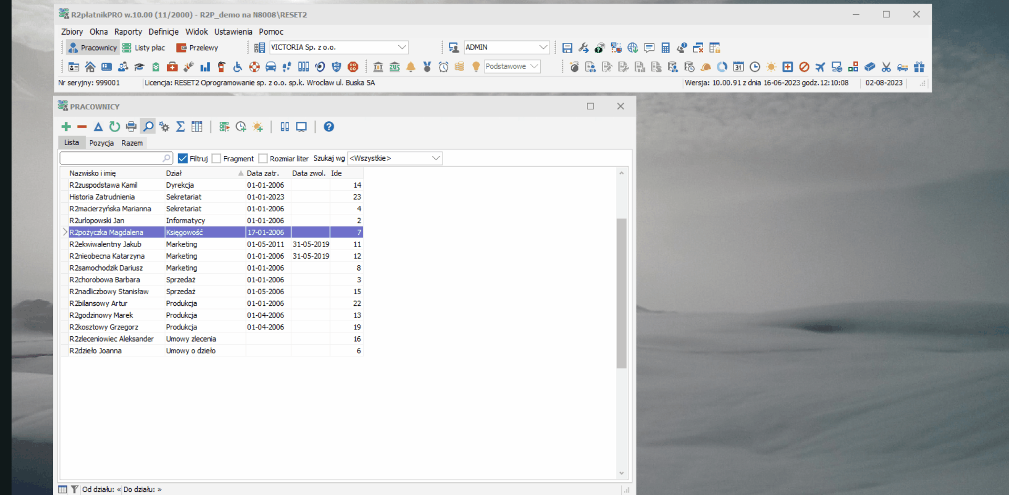Click the refresh icon in Pracownicy toolbar
Image resolution: width=1009 pixels, height=495 pixels.
click(x=115, y=127)
